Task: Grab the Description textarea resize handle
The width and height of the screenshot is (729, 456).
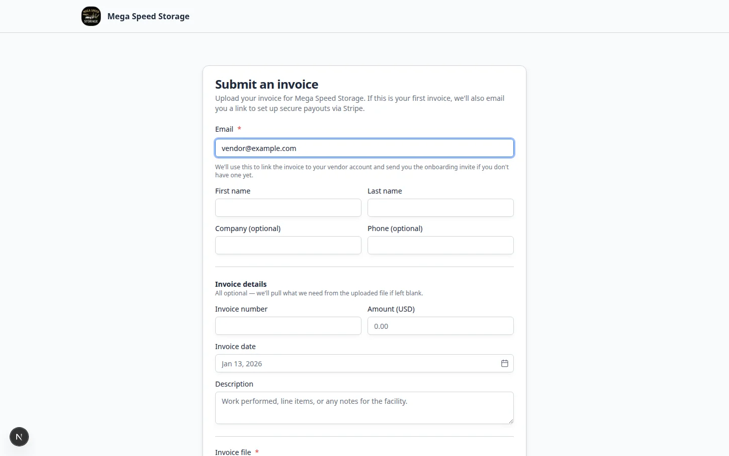Action: 511,421
